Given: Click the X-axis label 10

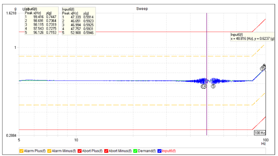Looking at the screenshot, I should (76, 140).
